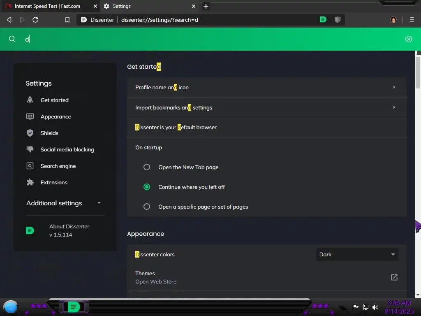Viewport: 421px width, 316px height.
Task: Click the Shields checkmark sidebar icon
Action: (30, 133)
